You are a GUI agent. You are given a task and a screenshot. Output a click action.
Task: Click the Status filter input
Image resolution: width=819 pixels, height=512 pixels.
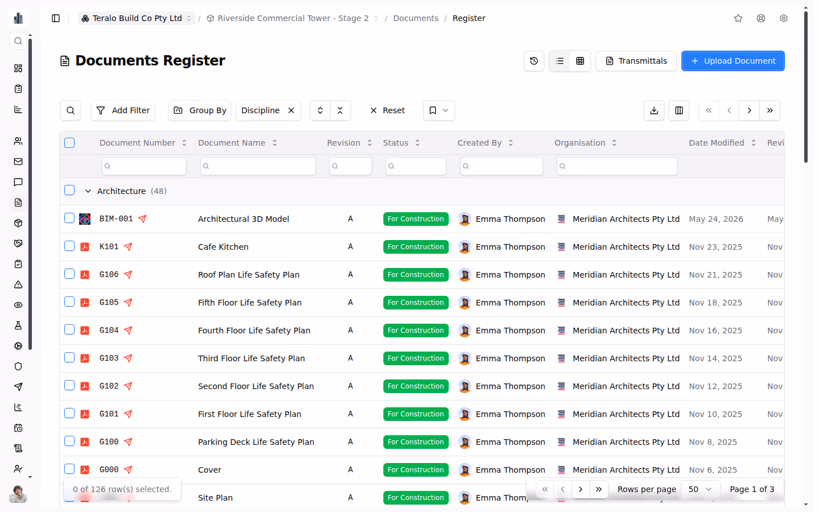point(416,166)
